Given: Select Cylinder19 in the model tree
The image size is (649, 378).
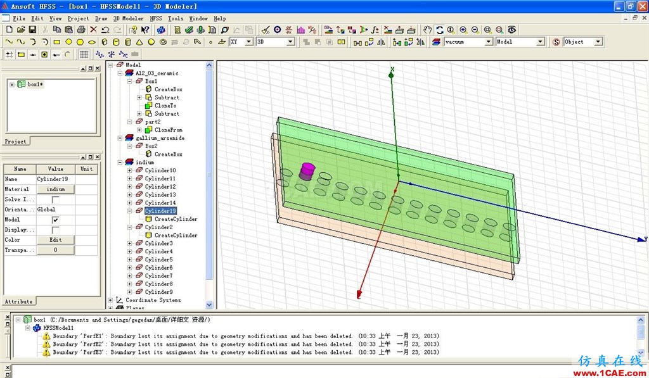Looking at the screenshot, I should pyautogui.click(x=160, y=211).
